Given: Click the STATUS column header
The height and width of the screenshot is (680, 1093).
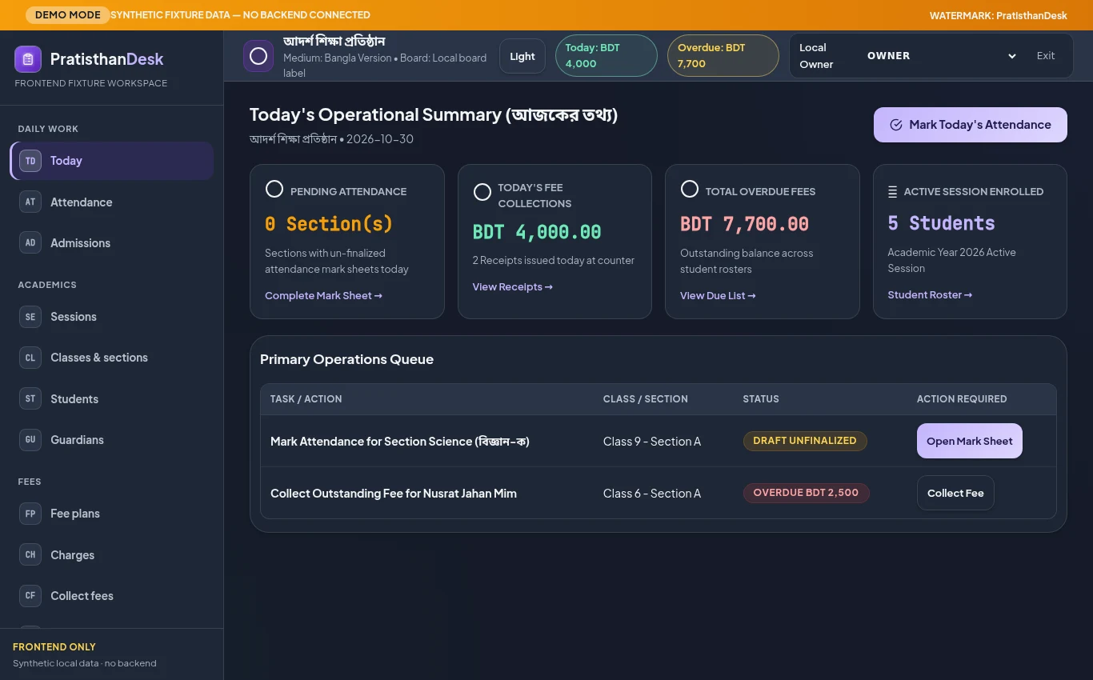Looking at the screenshot, I should (x=760, y=398).
